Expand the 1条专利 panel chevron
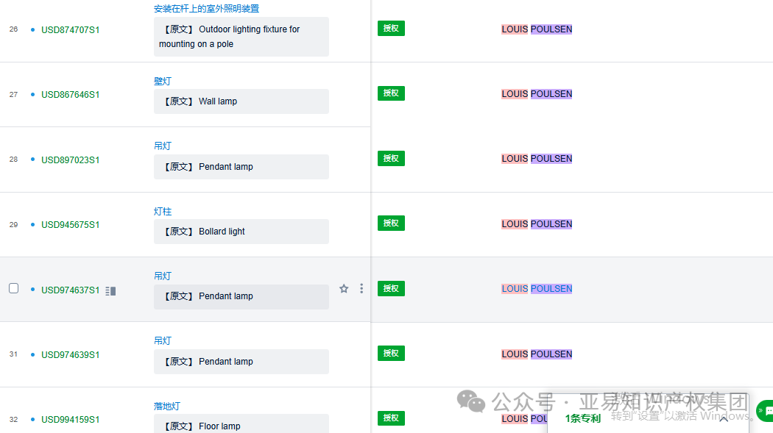The height and width of the screenshot is (433, 773). tap(724, 418)
